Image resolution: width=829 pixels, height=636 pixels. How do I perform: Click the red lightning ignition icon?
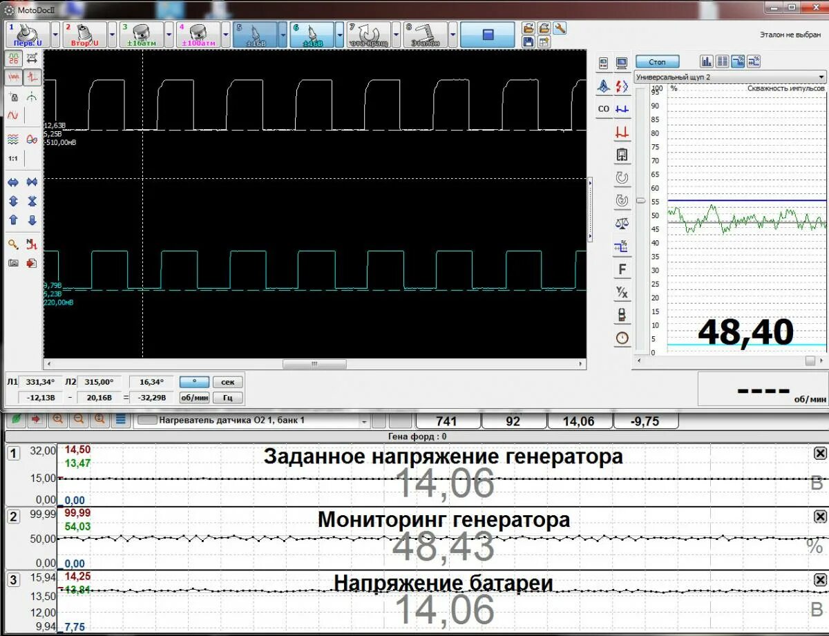(x=622, y=87)
